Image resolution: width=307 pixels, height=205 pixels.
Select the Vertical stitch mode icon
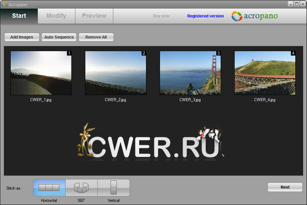(x=114, y=188)
